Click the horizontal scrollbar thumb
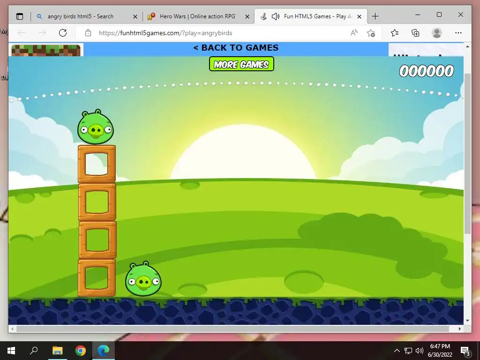The height and width of the screenshot is (360, 480). (x=232, y=329)
